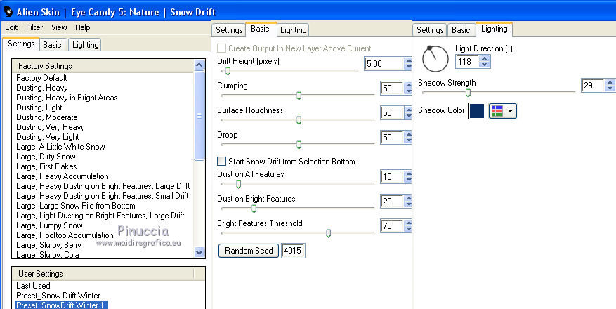This screenshot has height=309, width=616.
Task: Click the Droop slider handle
Action: click(x=299, y=145)
